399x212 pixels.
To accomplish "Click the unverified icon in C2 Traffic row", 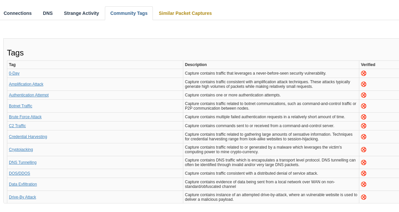I will [x=364, y=126].
